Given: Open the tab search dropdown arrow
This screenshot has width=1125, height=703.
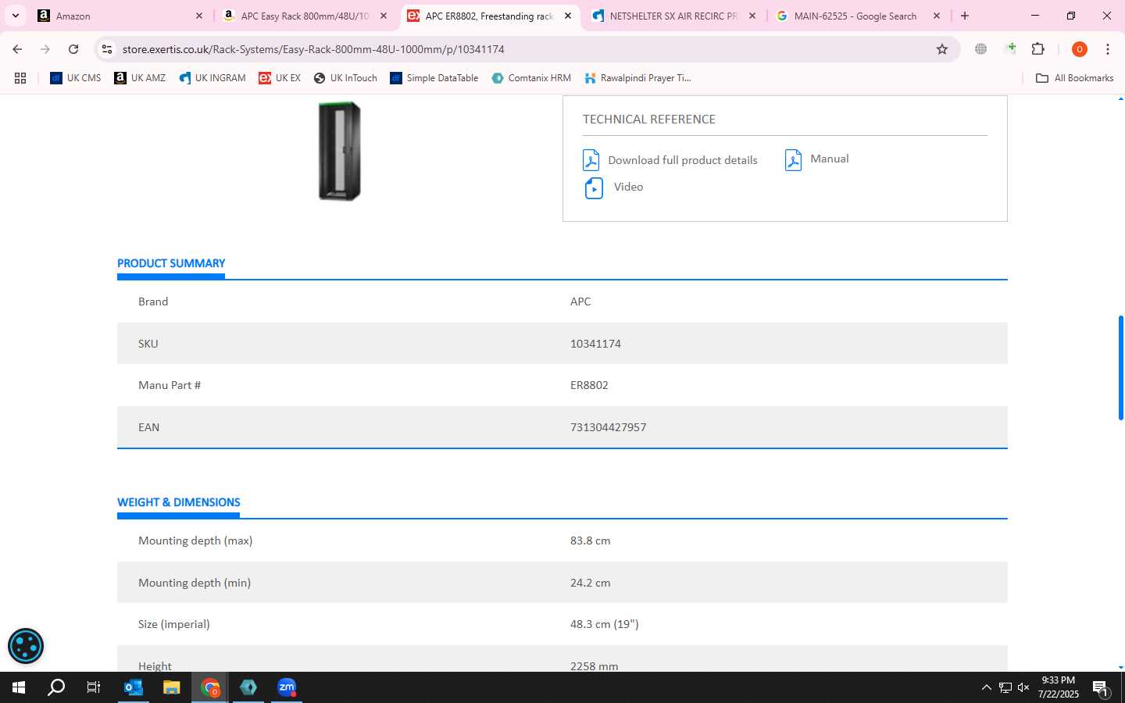Looking at the screenshot, I should coord(15,16).
